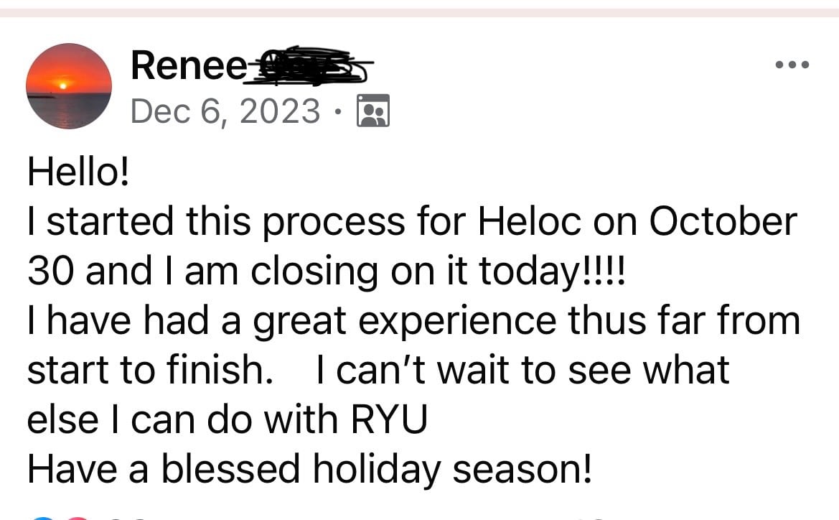Viewport: 839px width, 520px height.
Task: Select the word "Heloc" in the post
Action: (529, 221)
